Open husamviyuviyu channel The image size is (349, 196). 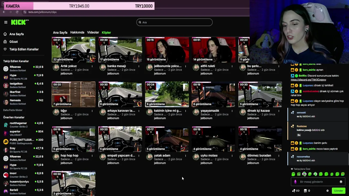pos(23,183)
